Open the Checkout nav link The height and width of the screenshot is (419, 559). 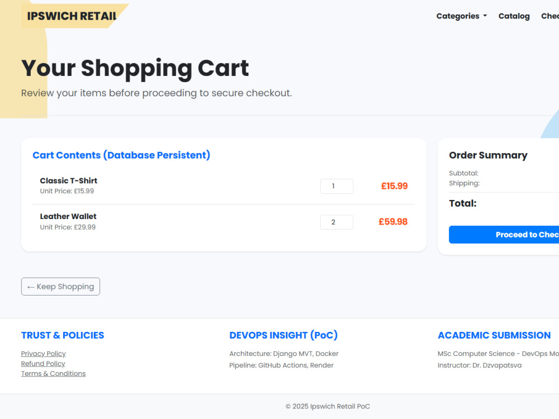(550, 16)
